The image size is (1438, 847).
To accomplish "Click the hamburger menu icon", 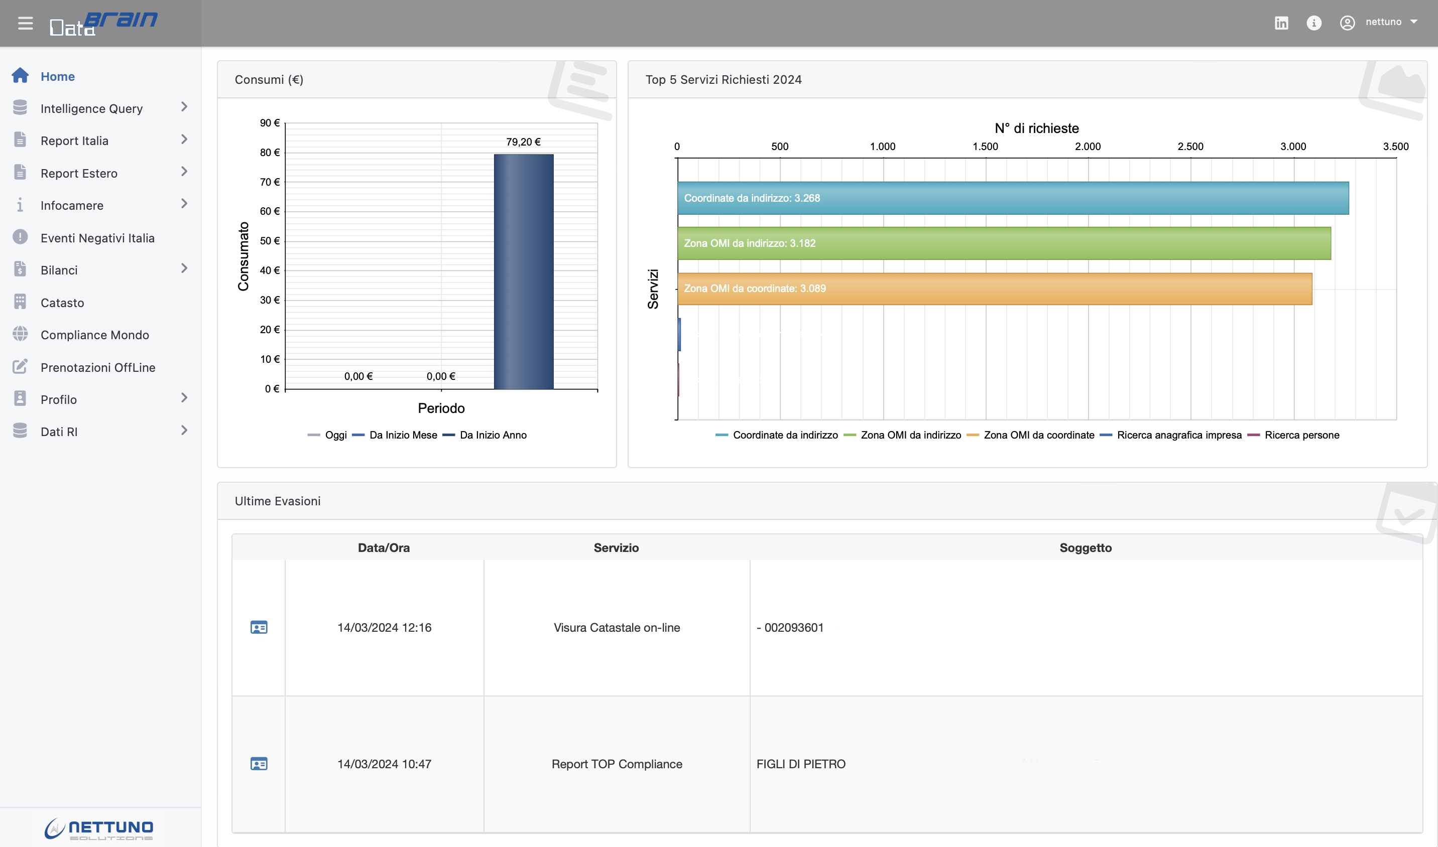I will click(25, 24).
